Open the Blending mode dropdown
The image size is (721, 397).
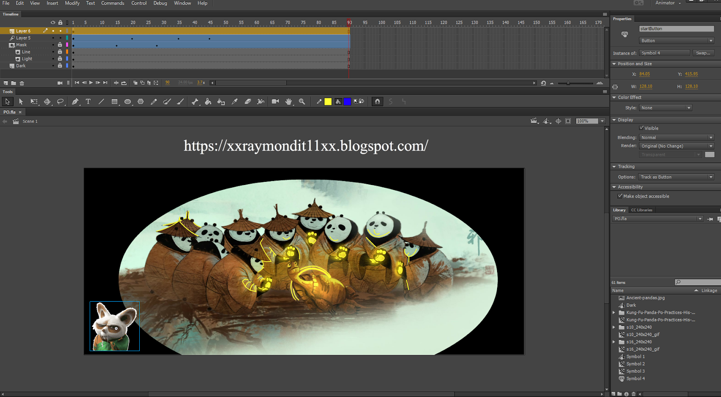[x=676, y=138]
